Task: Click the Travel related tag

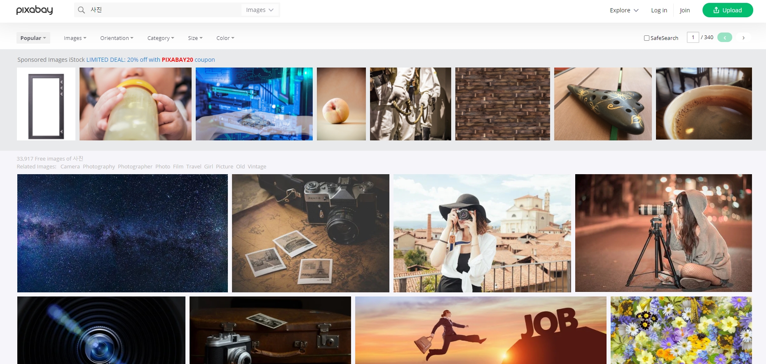Action: pyautogui.click(x=194, y=166)
